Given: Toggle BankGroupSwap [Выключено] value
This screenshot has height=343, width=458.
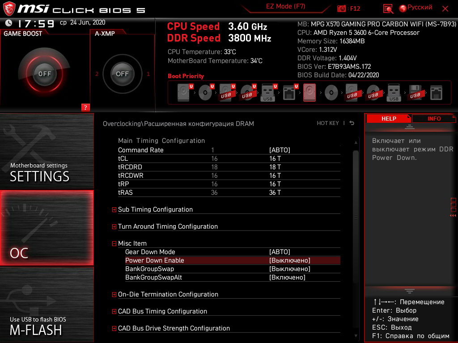Looking at the screenshot, I should pos(289,268).
